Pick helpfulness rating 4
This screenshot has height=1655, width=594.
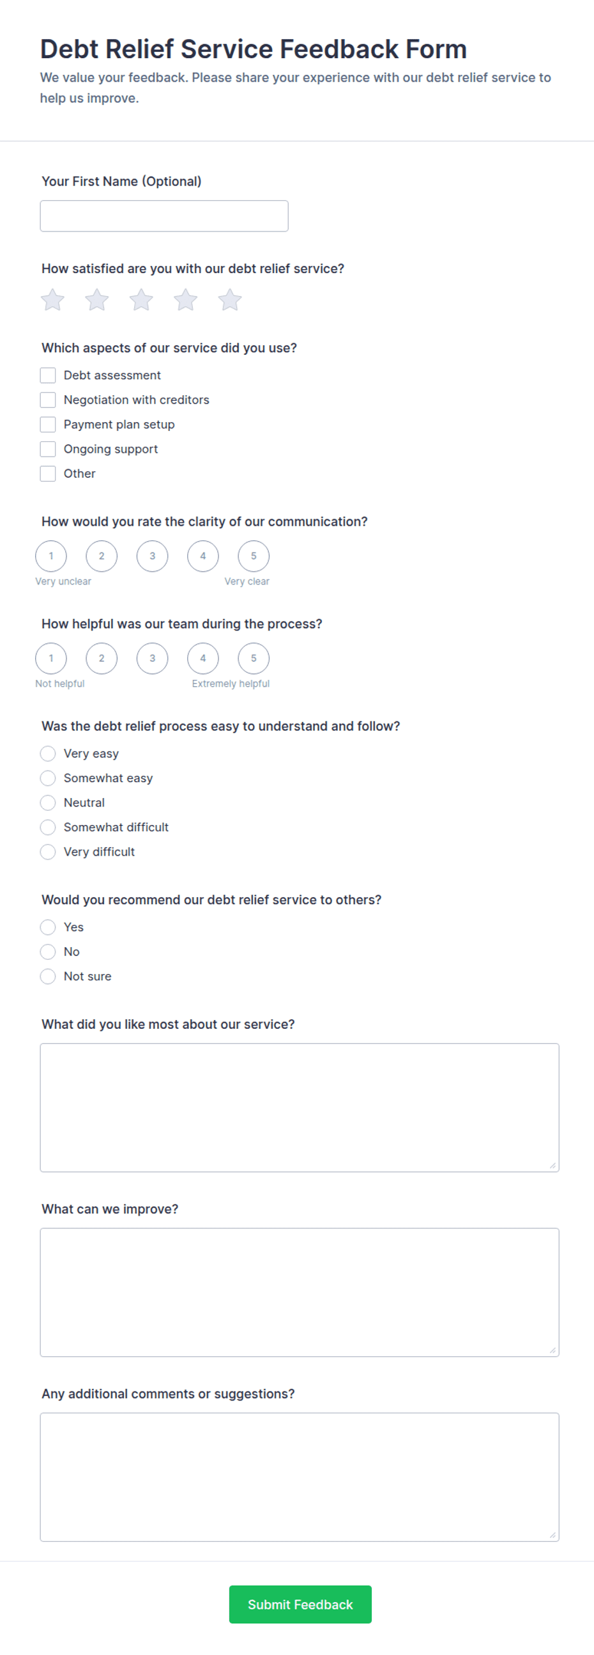point(202,658)
